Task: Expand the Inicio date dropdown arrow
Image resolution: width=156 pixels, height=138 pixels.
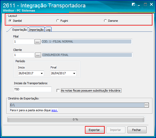Action: pyautogui.click(x=42, y=73)
